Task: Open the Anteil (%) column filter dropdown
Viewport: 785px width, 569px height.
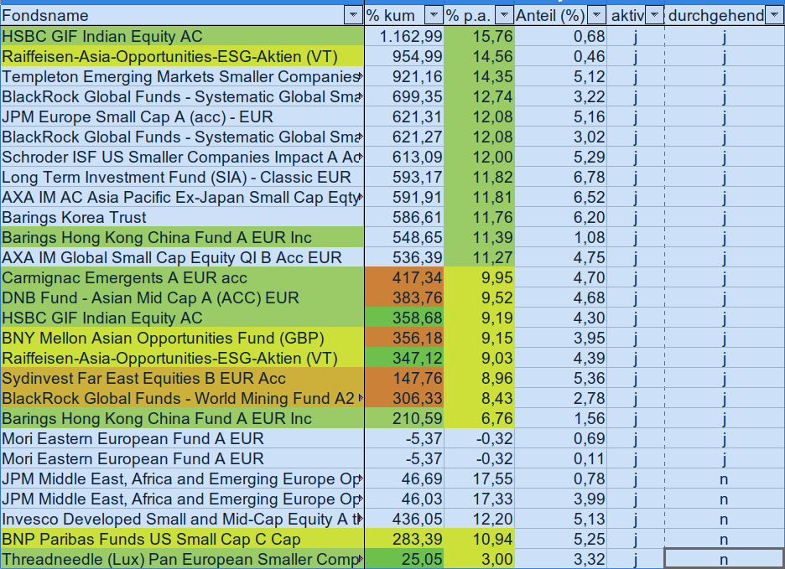Action: coord(595,16)
